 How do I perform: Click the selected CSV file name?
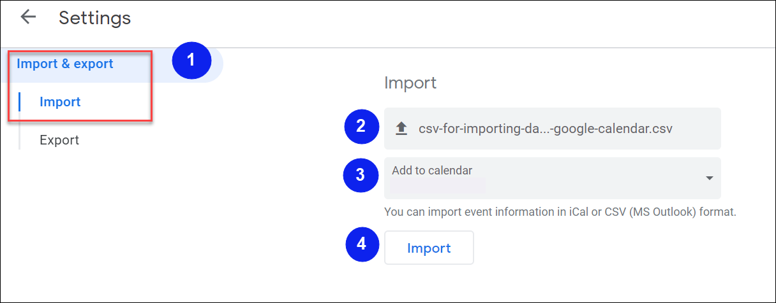545,129
